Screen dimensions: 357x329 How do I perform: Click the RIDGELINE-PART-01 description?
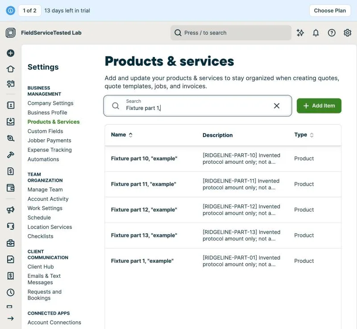click(x=241, y=261)
